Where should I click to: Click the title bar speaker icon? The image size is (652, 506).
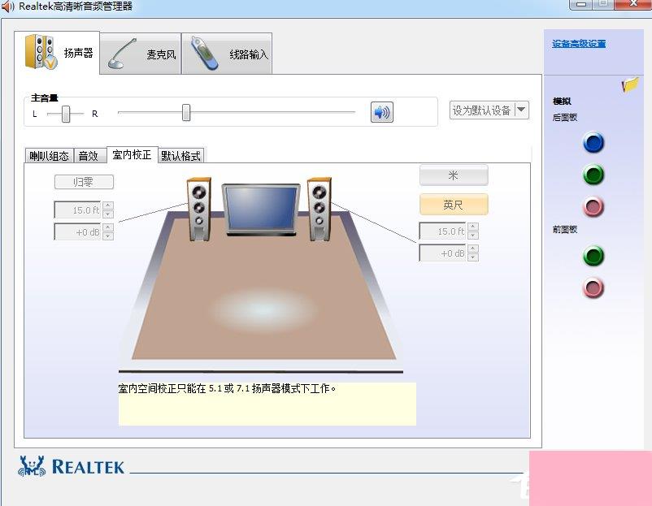point(7,6)
